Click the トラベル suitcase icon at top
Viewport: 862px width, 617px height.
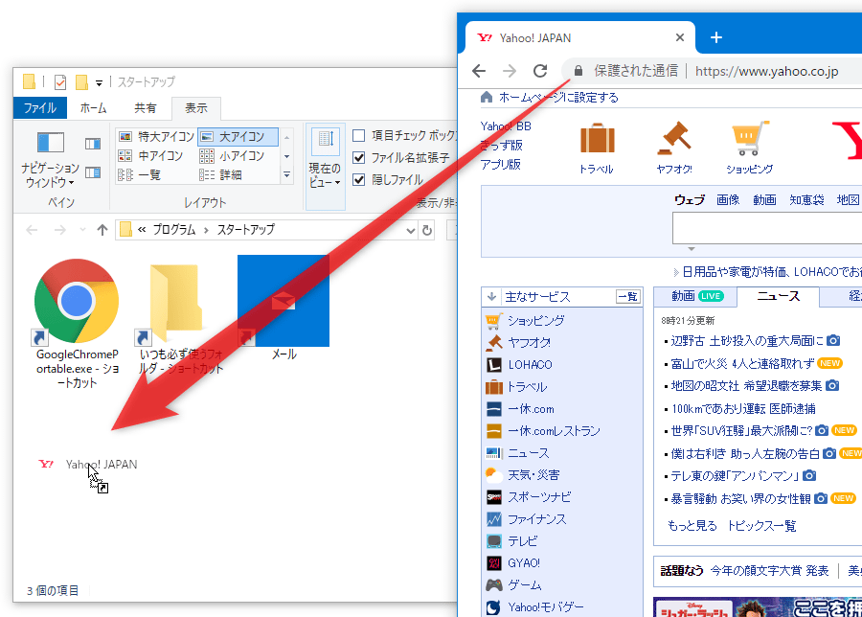pyautogui.click(x=597, y=138)
